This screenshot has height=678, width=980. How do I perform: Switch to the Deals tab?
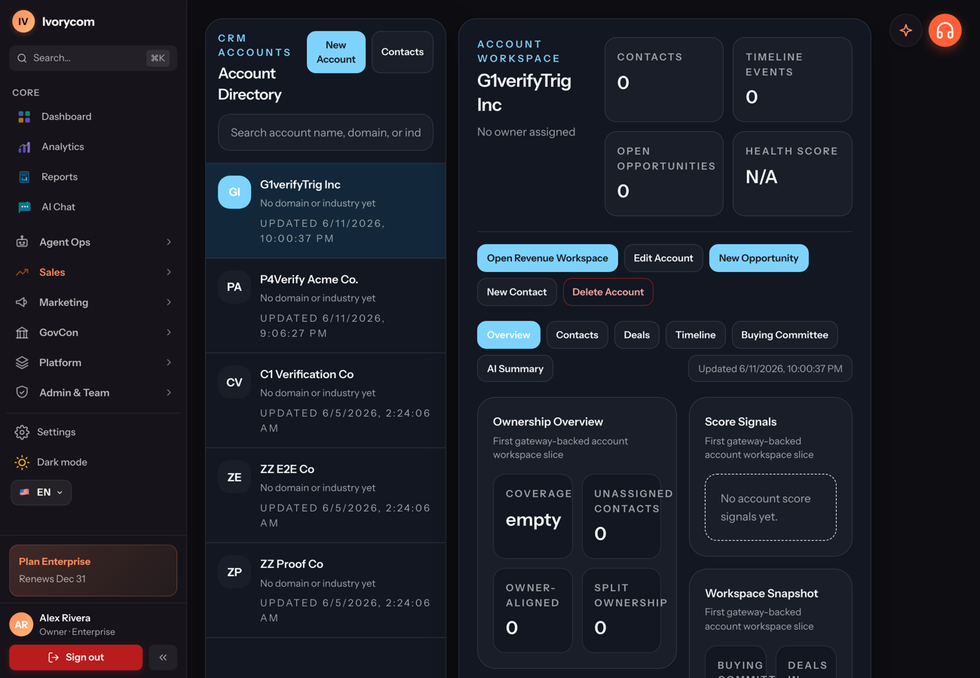click(636, 335)
